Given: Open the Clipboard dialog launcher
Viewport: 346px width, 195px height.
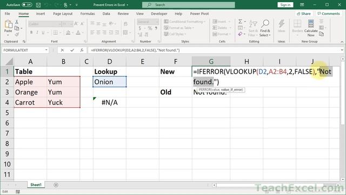Looking at the screenshot, I should (24, 41).
